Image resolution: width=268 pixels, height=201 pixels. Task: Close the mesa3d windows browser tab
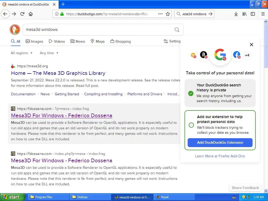click(x=54, y=4)
